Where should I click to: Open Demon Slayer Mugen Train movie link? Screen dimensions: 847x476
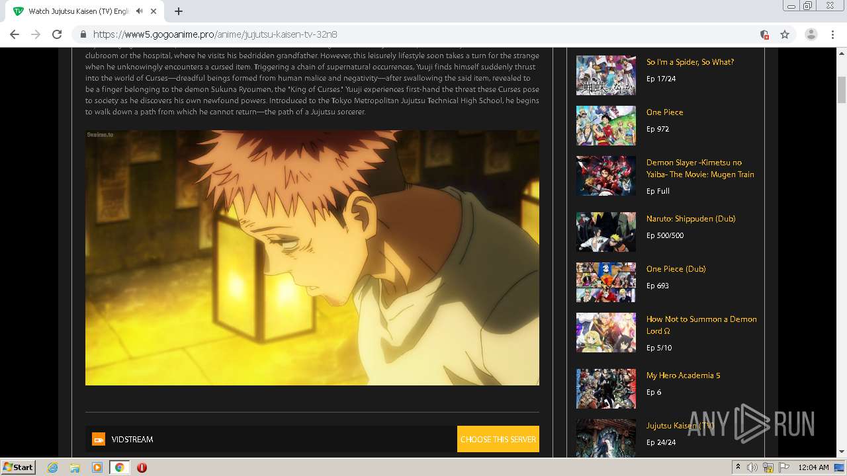700,169
